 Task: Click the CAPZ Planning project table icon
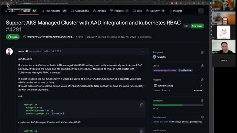(x=156, y=86)
